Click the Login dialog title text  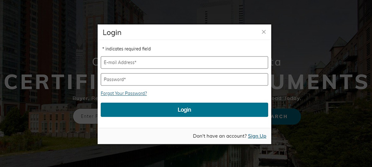coord(112,32)
